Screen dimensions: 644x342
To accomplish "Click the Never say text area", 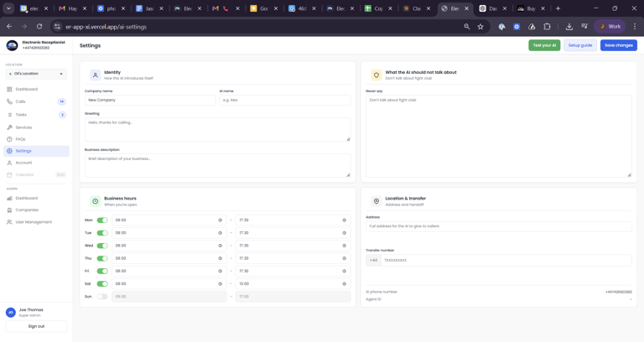I will pos(499,137).
